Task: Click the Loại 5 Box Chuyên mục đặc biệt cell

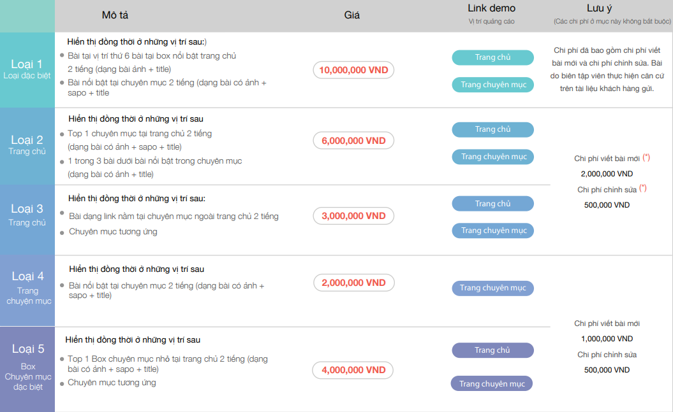Action: 27,368
